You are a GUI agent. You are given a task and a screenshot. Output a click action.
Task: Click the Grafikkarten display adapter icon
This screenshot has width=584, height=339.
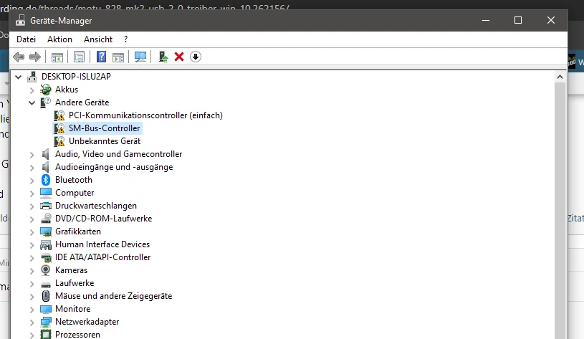(46, 231)
